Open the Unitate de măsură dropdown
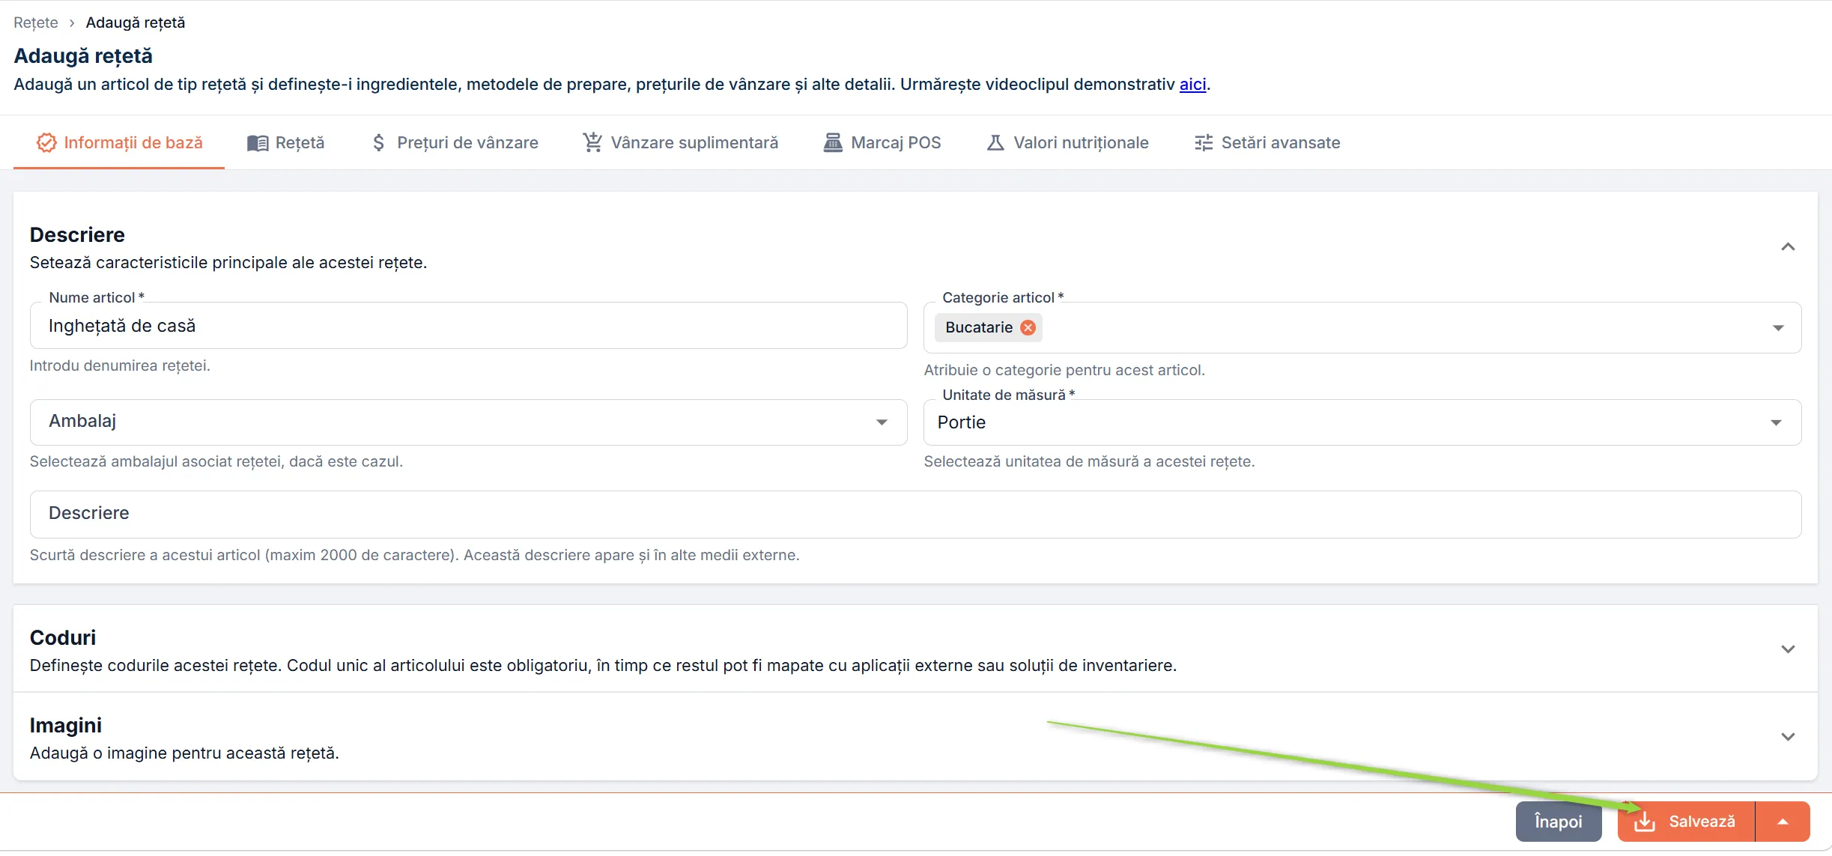Screen dimensions: 1832x856 tap(1362, 422)
